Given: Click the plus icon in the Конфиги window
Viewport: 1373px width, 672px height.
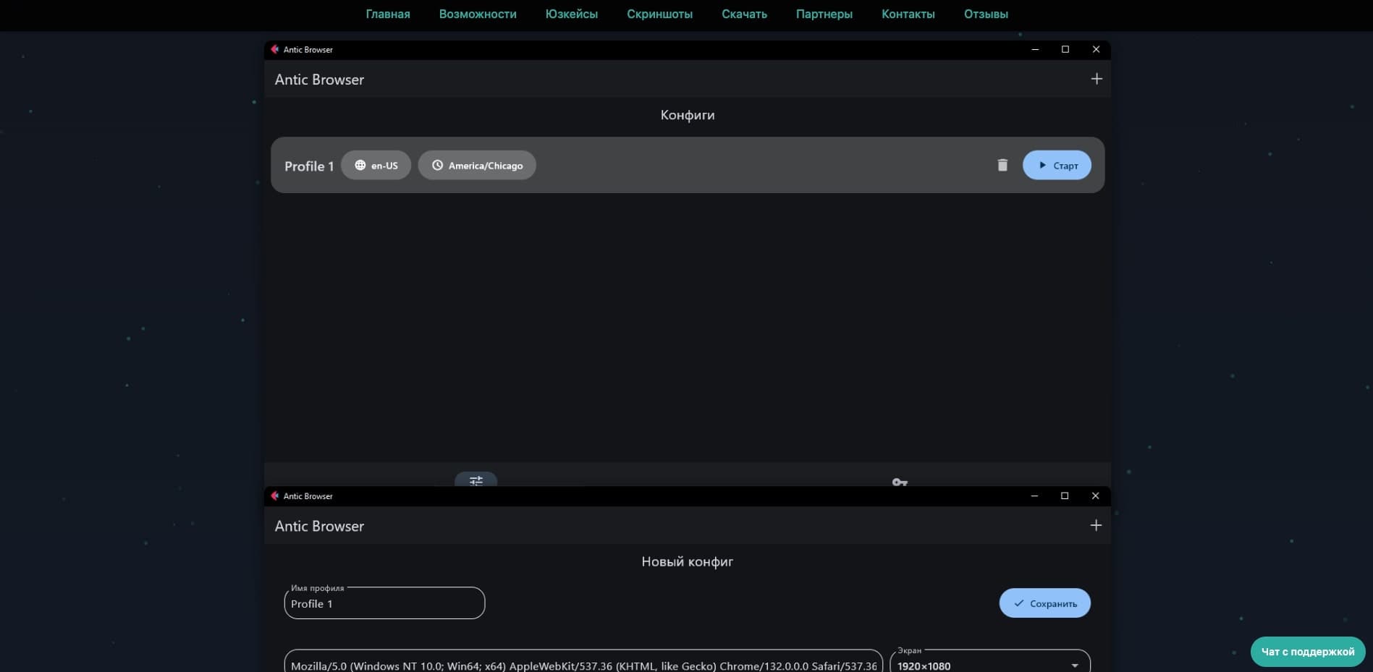Looking at the screenshot, I should pyautogui.click(x=1096, y=79).
